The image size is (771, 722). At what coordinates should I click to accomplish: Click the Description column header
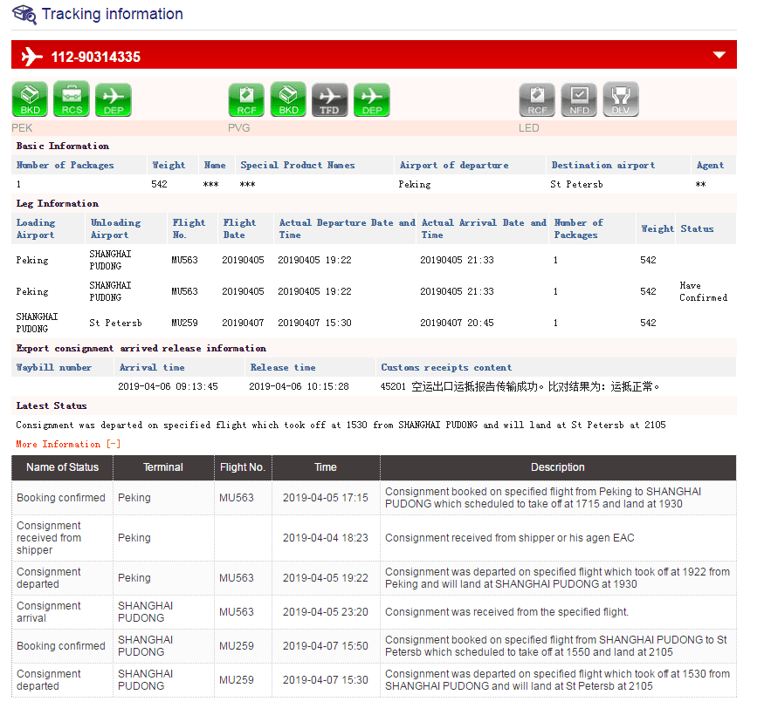(557, 467)
